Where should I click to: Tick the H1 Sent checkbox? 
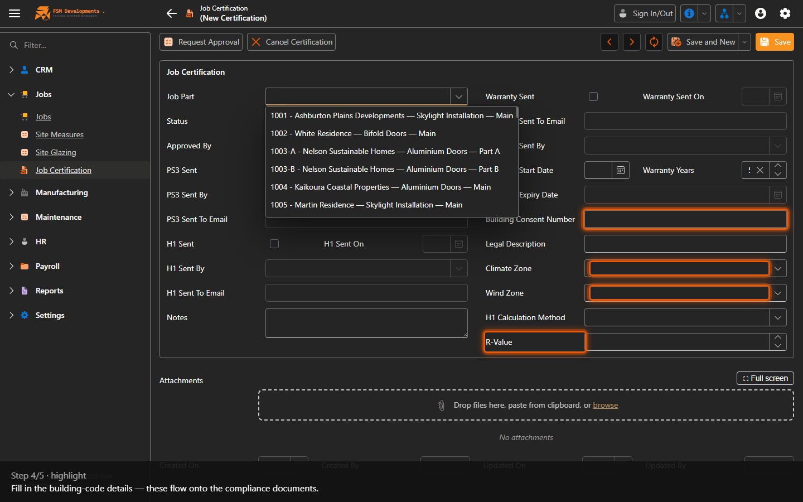(274, 244)
